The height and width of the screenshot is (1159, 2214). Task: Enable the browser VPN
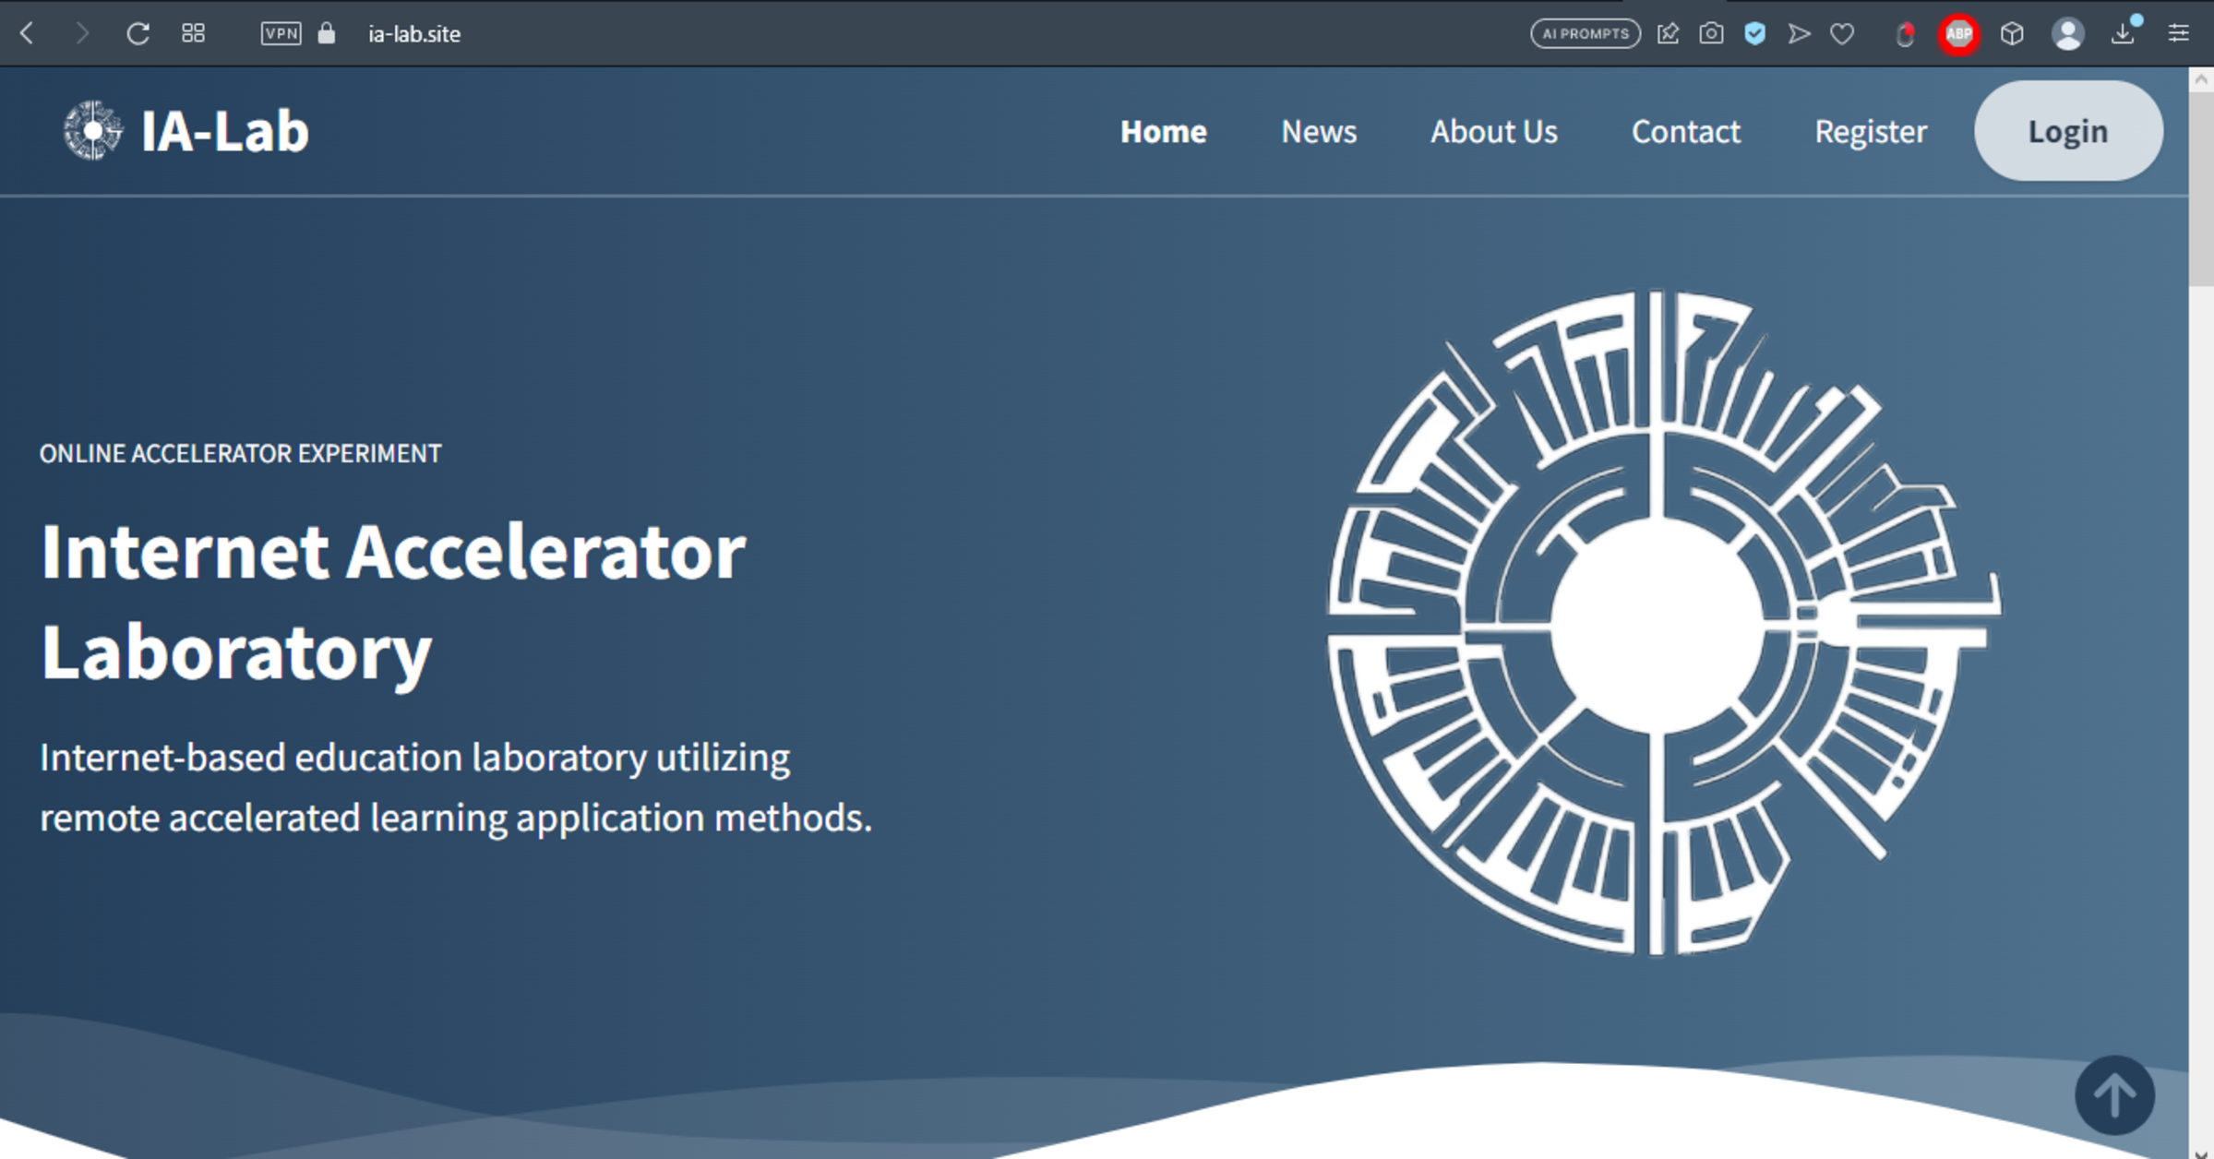click(x=281, y=33)
